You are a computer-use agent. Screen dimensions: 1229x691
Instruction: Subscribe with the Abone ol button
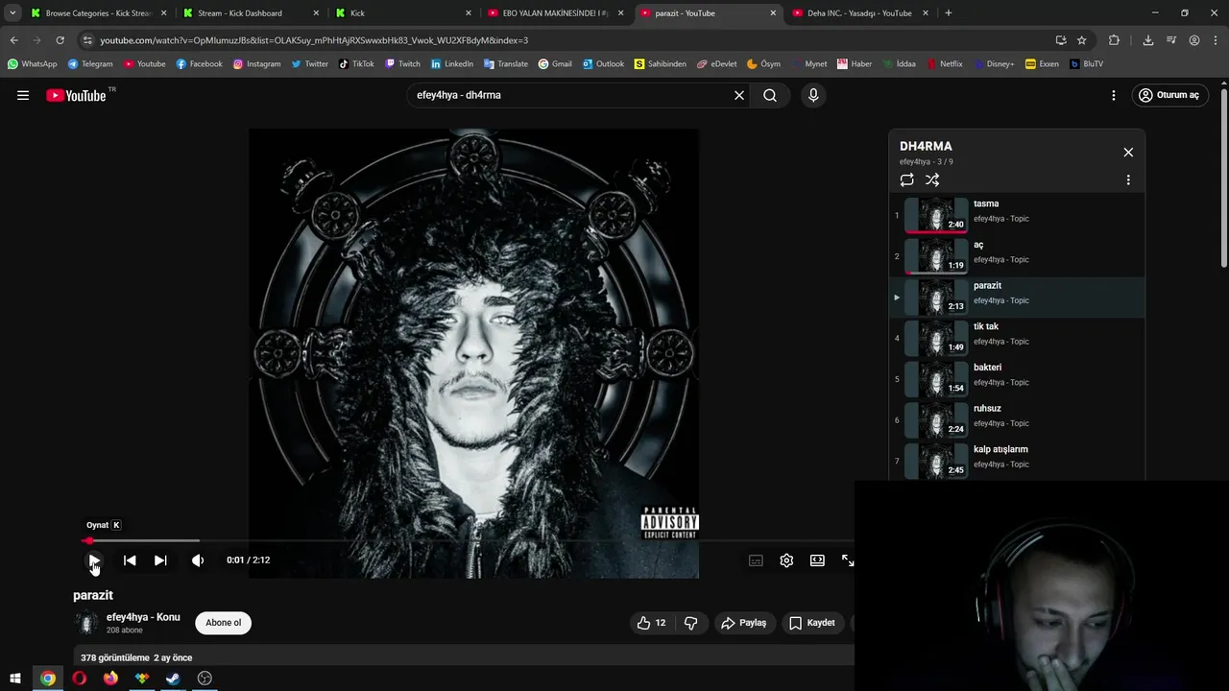coord(223,623)
